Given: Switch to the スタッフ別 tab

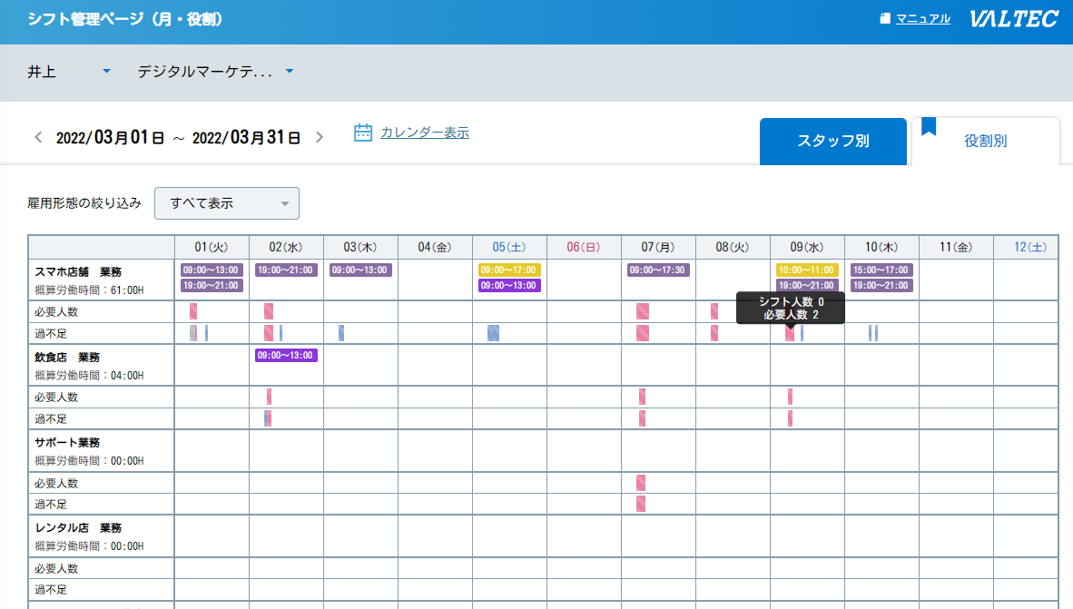Looking at the screenshot, I should pos(832,141).
